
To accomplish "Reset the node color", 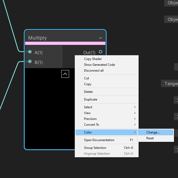I will tap(150, 138).
